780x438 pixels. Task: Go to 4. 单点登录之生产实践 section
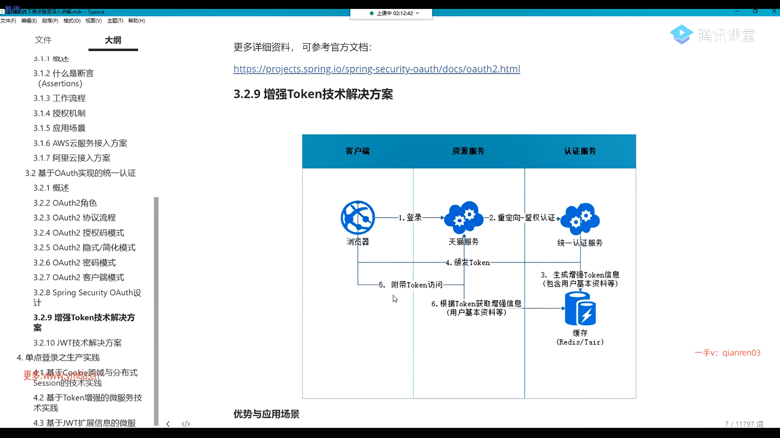pyautogui.click(x=58, y=357)
